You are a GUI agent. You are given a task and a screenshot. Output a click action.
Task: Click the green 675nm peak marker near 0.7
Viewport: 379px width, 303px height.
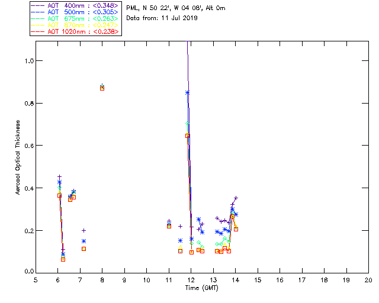tap(187, 124)
